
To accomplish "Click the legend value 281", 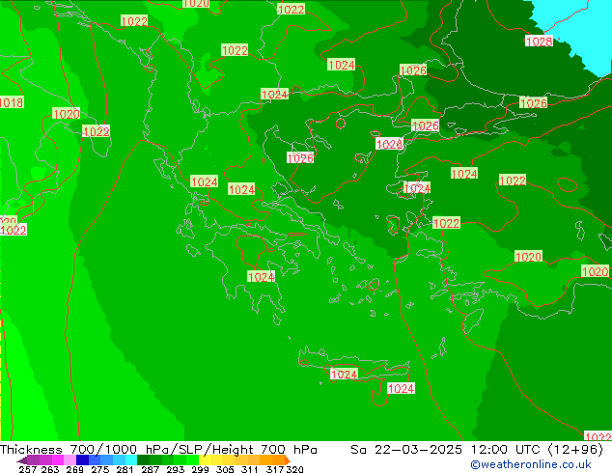I will pyautogui.click(x=125, y=469).
